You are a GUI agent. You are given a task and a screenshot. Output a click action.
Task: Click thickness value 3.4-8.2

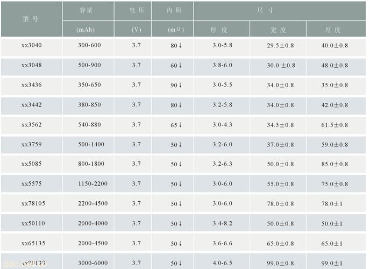coord(222,223)
